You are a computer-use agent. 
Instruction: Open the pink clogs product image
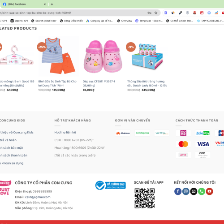(x=103, y=56)
